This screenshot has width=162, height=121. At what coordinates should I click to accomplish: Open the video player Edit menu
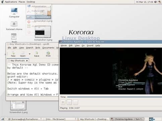[70, 45]
